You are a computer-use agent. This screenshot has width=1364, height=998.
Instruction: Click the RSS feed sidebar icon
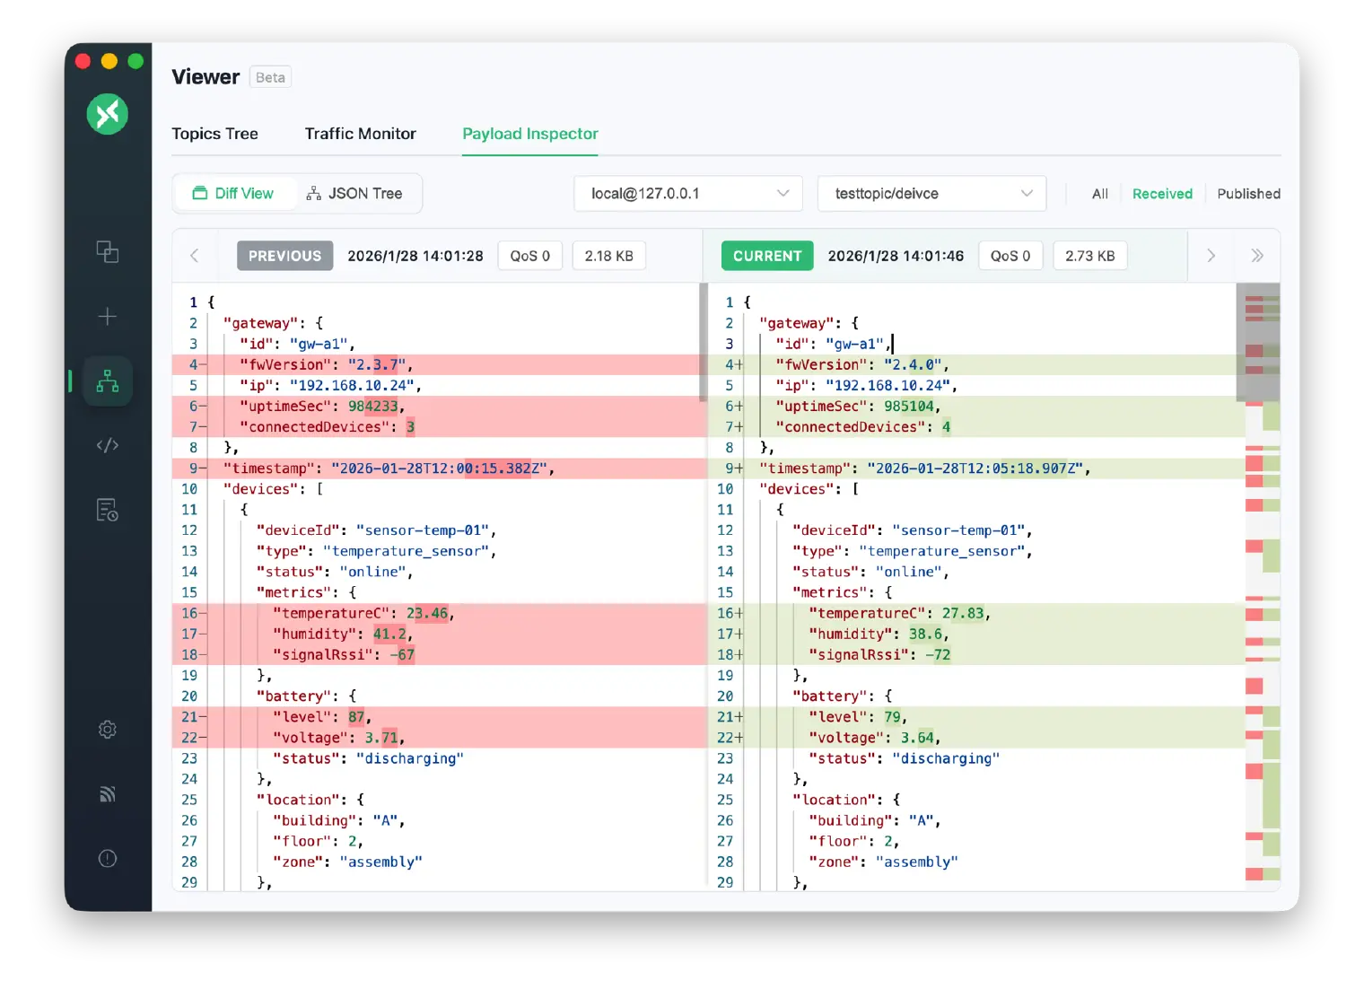[x=107, y=794]
